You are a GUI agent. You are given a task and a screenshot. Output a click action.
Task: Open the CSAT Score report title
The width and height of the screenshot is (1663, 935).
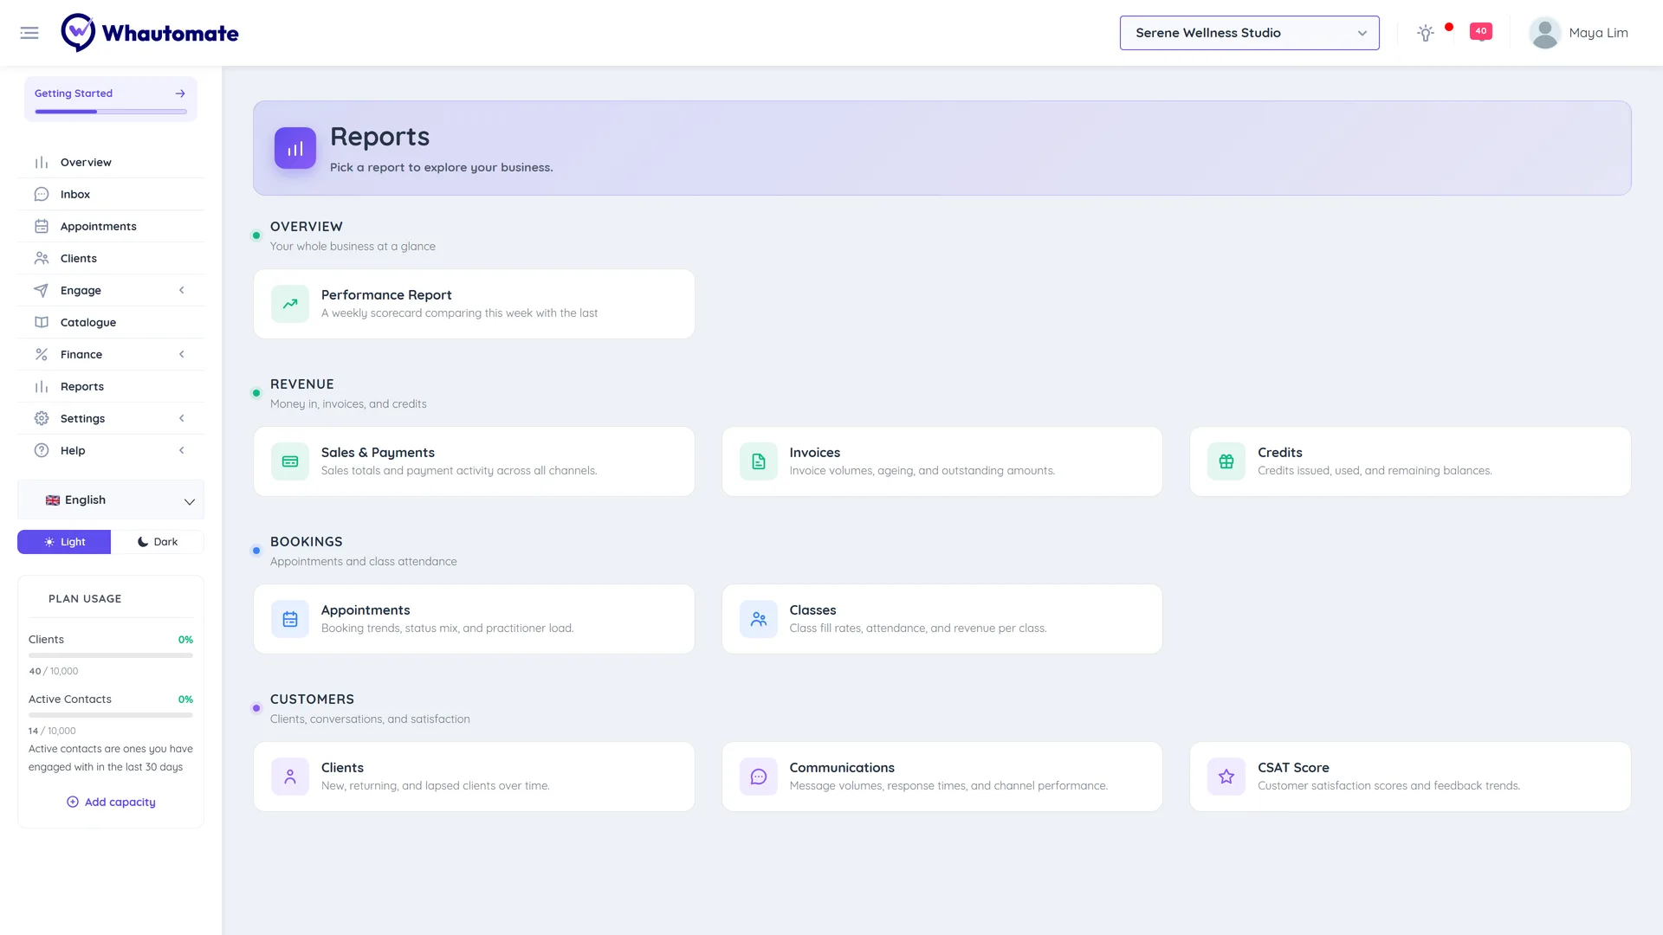[x=1293, y=768]
